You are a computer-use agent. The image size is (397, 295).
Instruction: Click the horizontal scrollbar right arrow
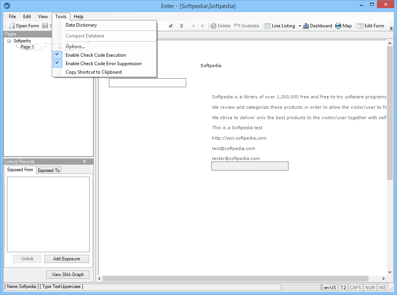coord(383,278)
